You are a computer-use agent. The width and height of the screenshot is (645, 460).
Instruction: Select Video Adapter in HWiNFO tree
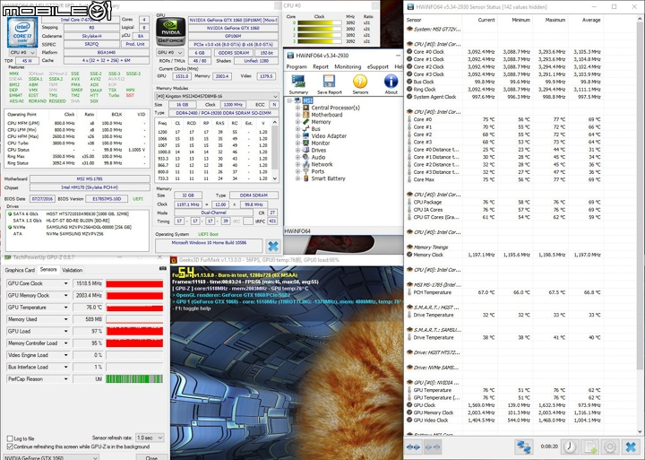click(x=329, y=136)
